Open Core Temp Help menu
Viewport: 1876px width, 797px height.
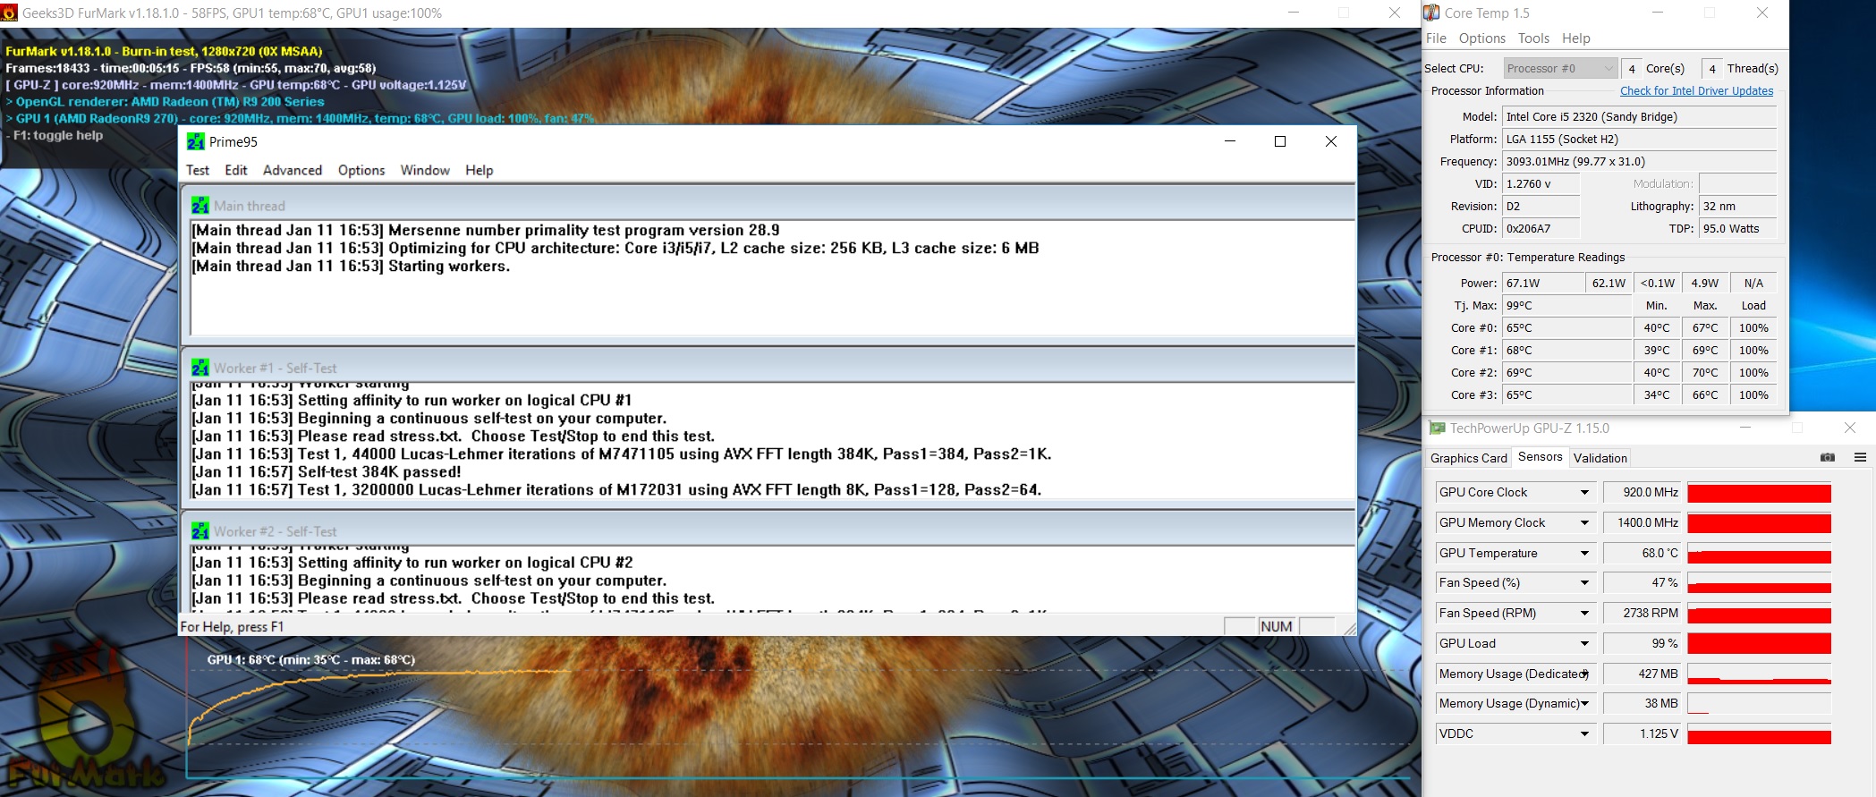tap(1576, 38)
